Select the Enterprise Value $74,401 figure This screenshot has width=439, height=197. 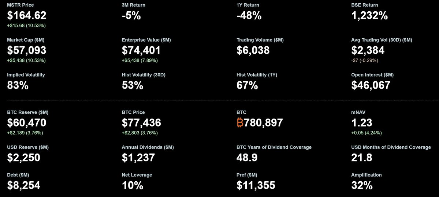coord(141,50)
